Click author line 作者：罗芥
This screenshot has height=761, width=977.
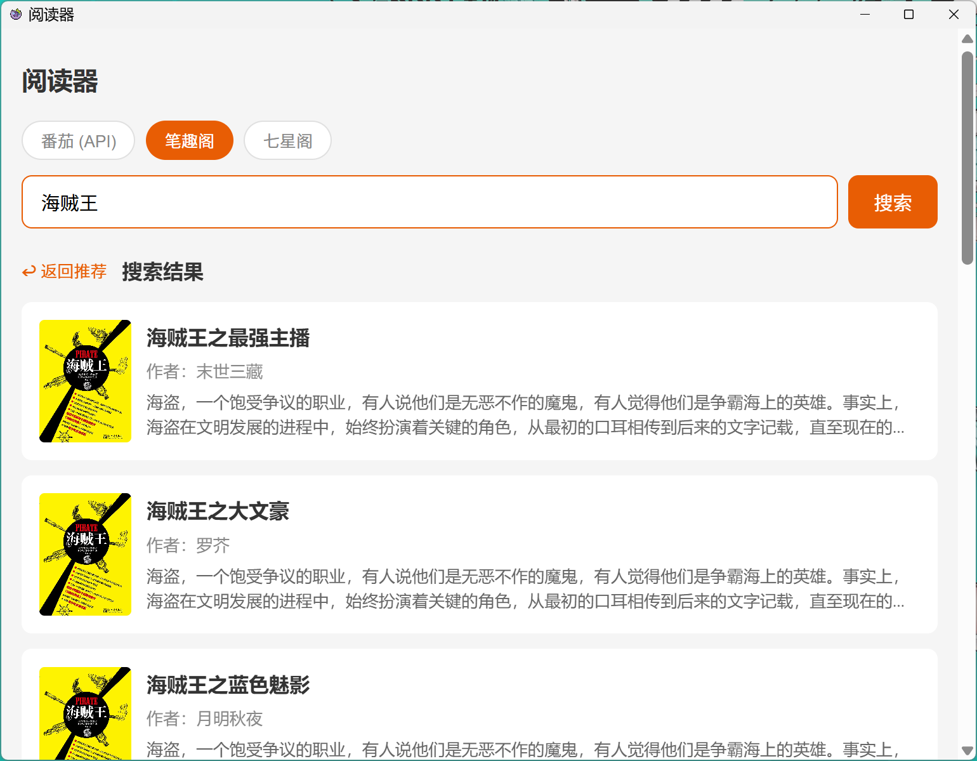[x=188, y=545]
